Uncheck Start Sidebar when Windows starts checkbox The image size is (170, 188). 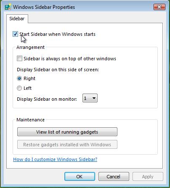15,34
